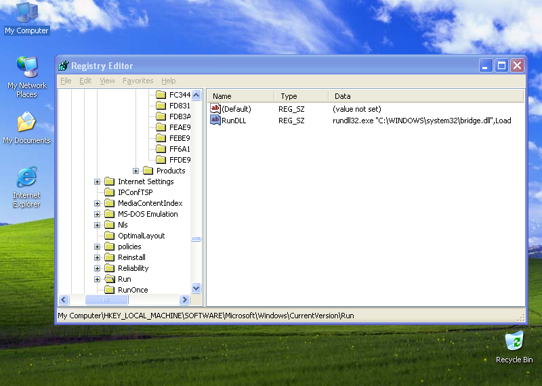
Task: Select the FD831 folder icon
Action: coord(161,106)
